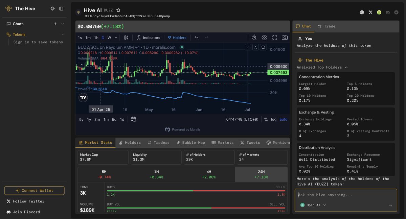Collapse the Analyzed Top Holders section

click(322, 67)
